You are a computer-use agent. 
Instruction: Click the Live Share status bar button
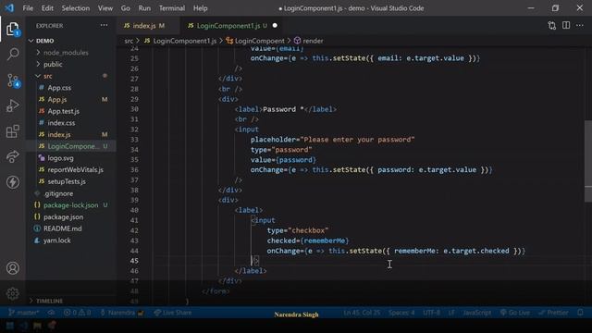(x=173, y=313)
